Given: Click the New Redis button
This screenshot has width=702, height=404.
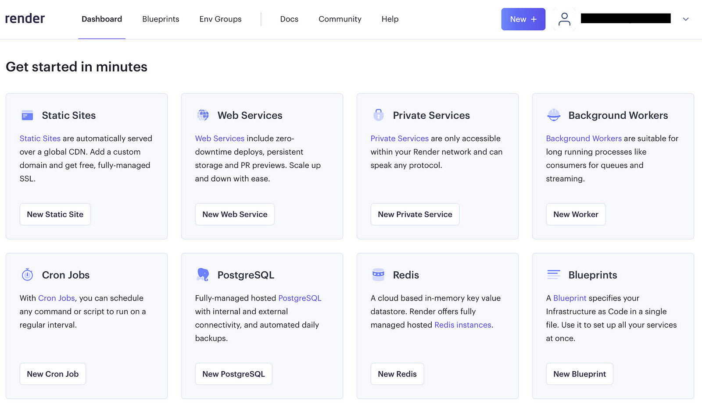Looking at the screenshot, I should tap(397, 374).
